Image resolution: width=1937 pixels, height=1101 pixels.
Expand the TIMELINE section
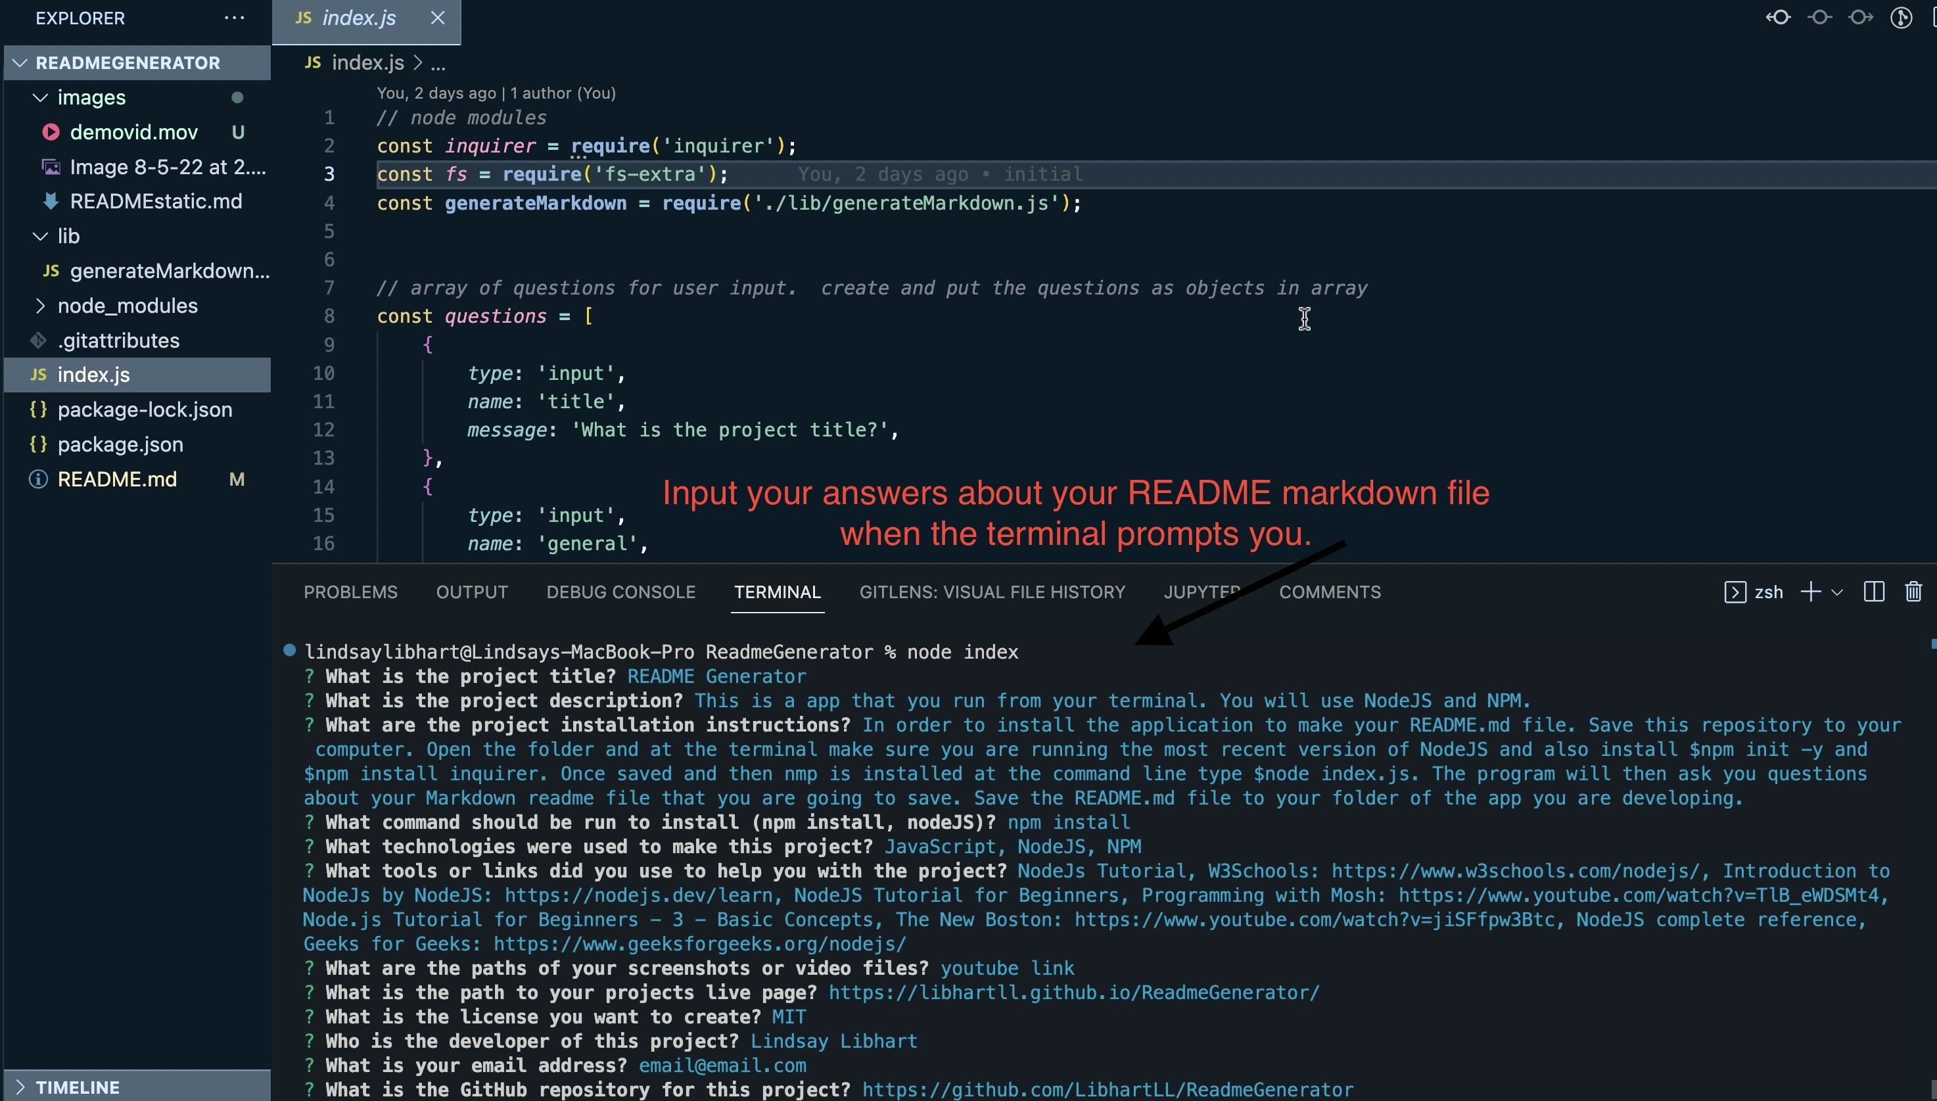pos(21,1087)
